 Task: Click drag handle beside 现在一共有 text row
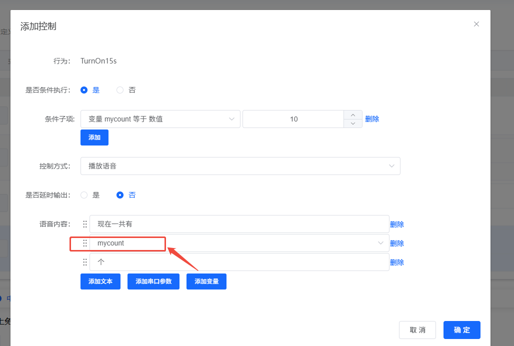[85, 224]
